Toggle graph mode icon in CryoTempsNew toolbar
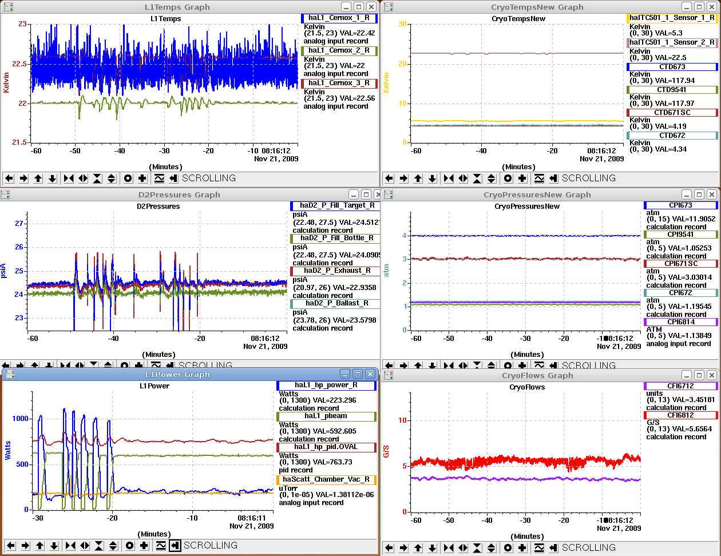Viewport: 721px width, 556px height. (538, 178)
